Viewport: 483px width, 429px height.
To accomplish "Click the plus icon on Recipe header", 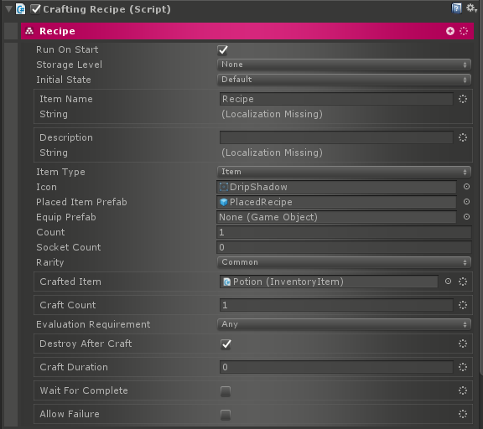I will [x=450, y=31].
